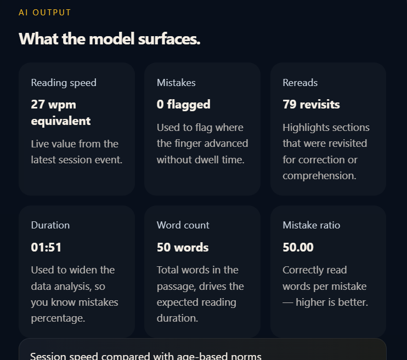Click heading What the model surfaces
407x360 pixels.
click(x=109, y=39)
